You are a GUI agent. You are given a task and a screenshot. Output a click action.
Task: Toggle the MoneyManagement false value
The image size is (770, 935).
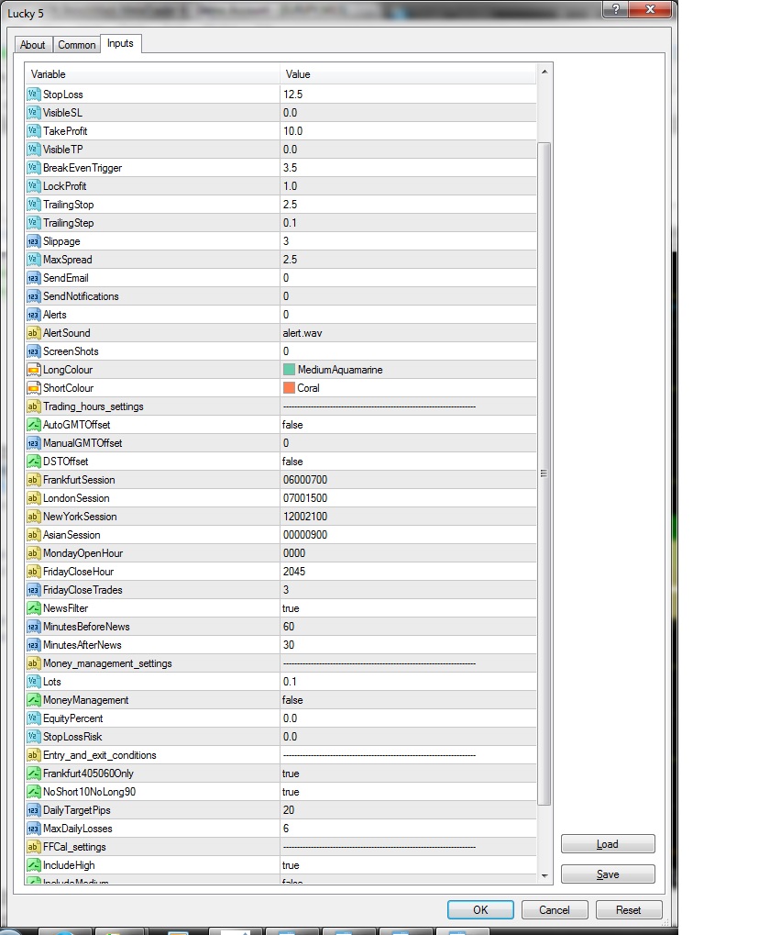point(408,700)
